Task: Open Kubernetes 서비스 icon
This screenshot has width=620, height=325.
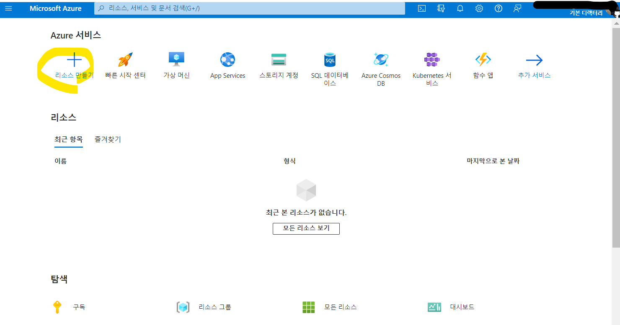Action: click(432, 60)
